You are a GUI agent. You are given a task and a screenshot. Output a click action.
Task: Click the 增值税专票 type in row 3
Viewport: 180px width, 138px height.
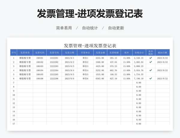[25, 66]
